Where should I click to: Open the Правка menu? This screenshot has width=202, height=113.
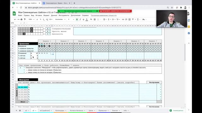[x=27, y=15]
